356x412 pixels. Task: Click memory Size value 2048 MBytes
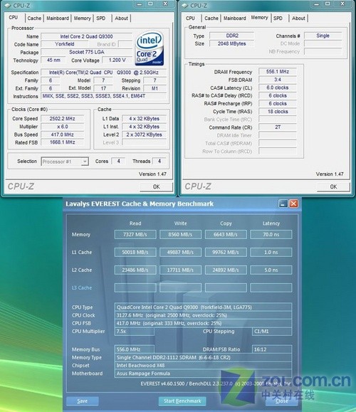tap(232, 43)
